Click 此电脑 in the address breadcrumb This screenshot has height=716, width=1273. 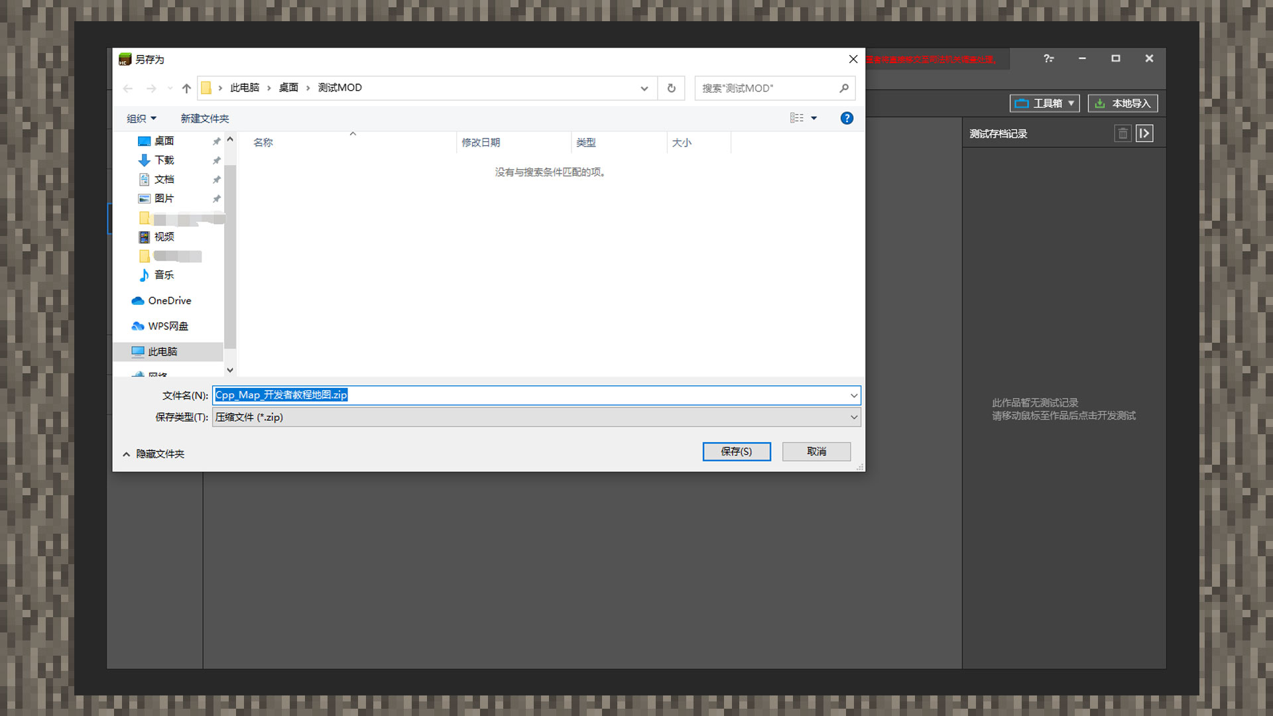[x=245, y=88]
